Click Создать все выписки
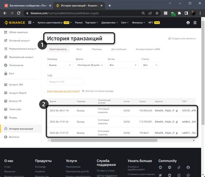Viewport: 205px width, 177px height. pos(182,38)
